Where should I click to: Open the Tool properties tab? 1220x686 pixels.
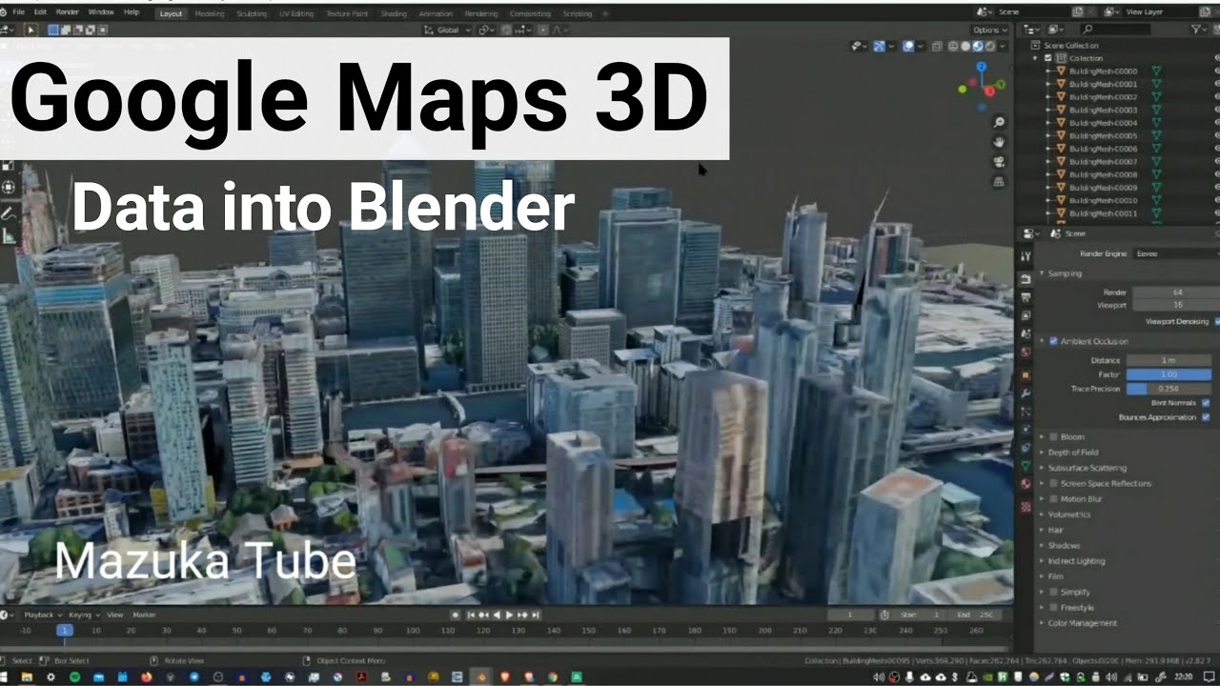coord(1026,256)
